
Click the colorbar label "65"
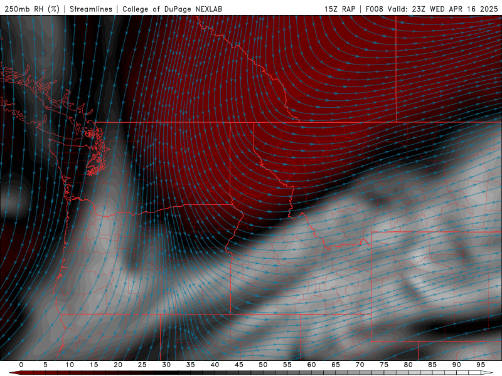tap(336, 365)
